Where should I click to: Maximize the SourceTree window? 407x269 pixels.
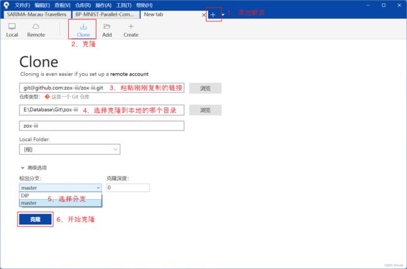coord(384,5)
